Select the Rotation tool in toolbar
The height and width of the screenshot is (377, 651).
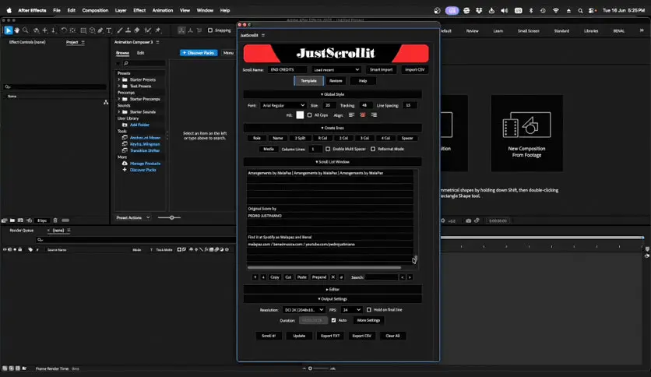click(x=64, y=30)
